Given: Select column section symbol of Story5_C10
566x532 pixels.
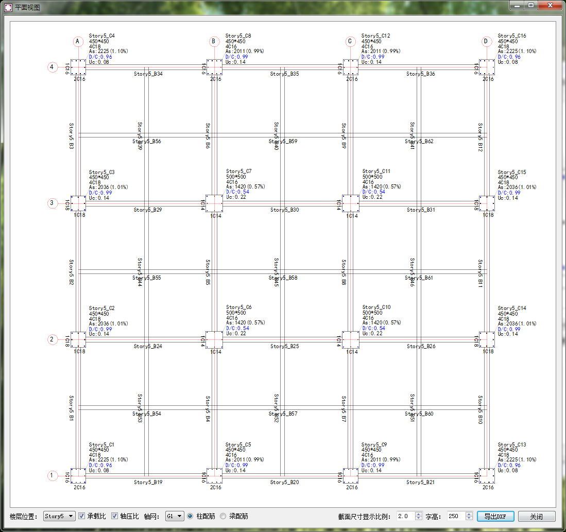Looking at the screenshot, I should pos(351,339).
